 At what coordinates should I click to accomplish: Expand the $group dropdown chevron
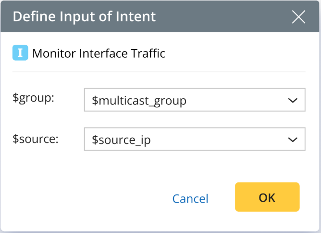point(292,100)
